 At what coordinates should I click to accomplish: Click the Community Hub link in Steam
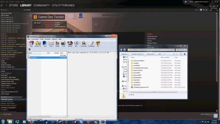point(152,37)
